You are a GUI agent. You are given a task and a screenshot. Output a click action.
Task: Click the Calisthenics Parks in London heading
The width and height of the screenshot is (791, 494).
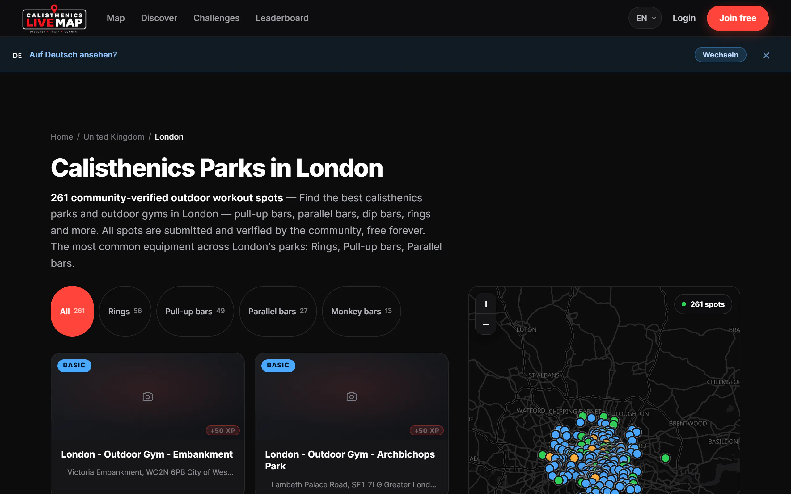pyautogui.click(x=217, y=168)
